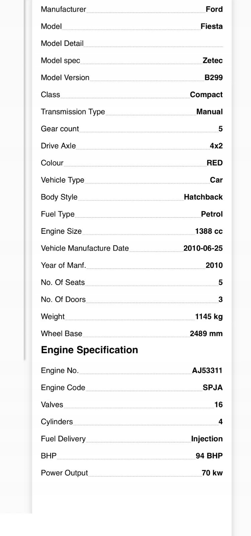The height and width of the screenshot is (536, 251).
Task: Select the Drive Axle label
Action: (x=58, y=146)
